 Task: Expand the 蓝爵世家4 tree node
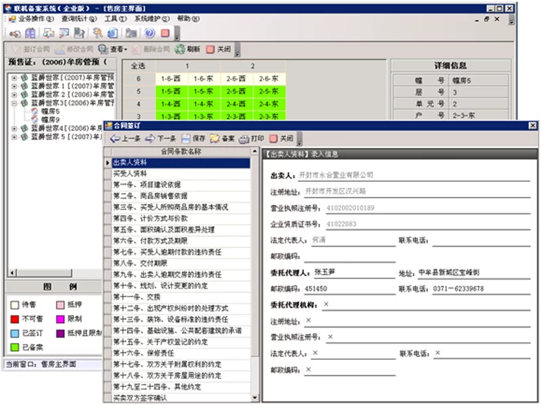14,128
